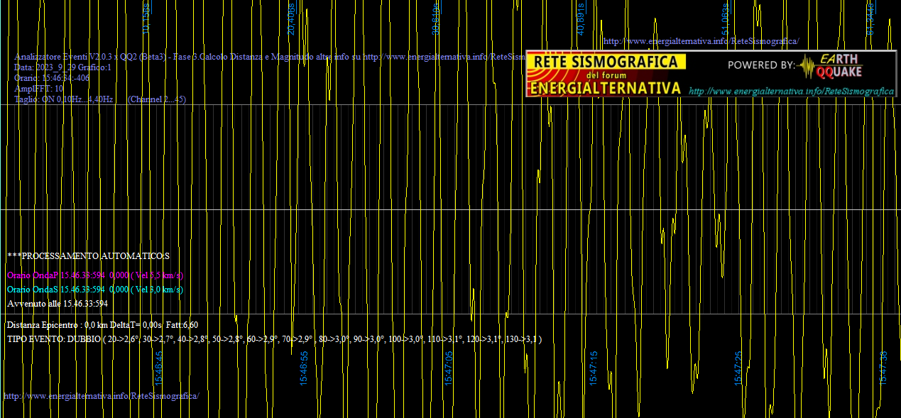Click the RETE SISMOGRAFICA ENERGIALTERNATIVA banner logo
Screen dimensions: 901x418
[606, 75]
